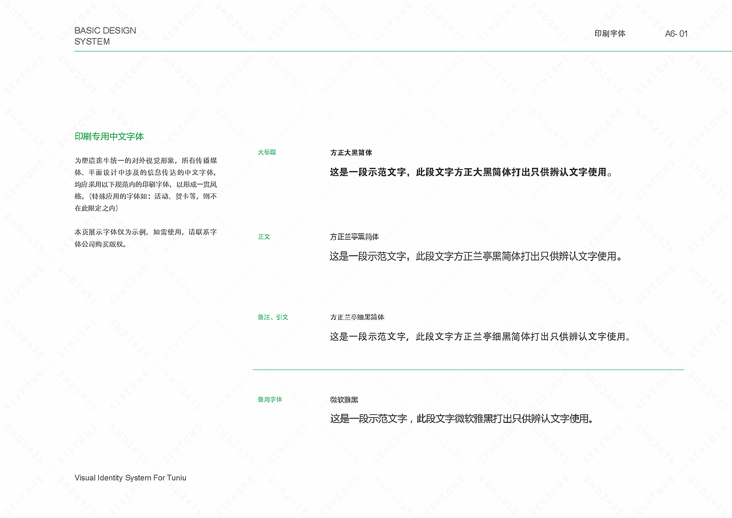This screenshot has width=732, height=518.
Task: Click the page code 'A6- 01'
Action: coord(677,34)
